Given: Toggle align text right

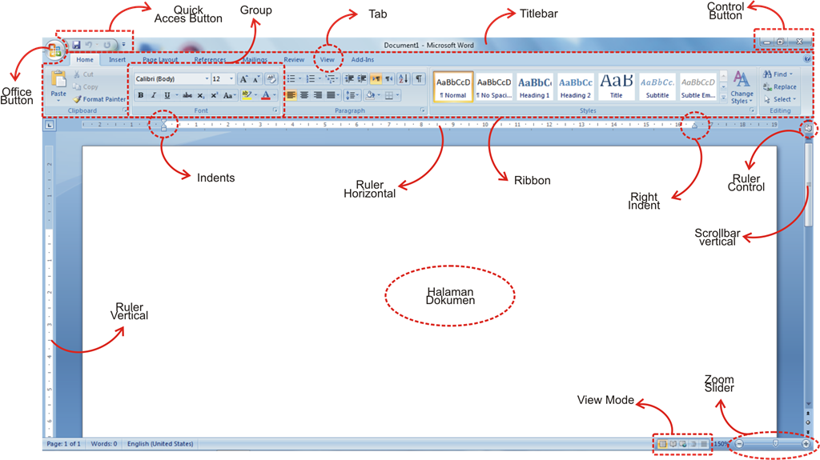Looking at the screenshot, I should point(317,95).
